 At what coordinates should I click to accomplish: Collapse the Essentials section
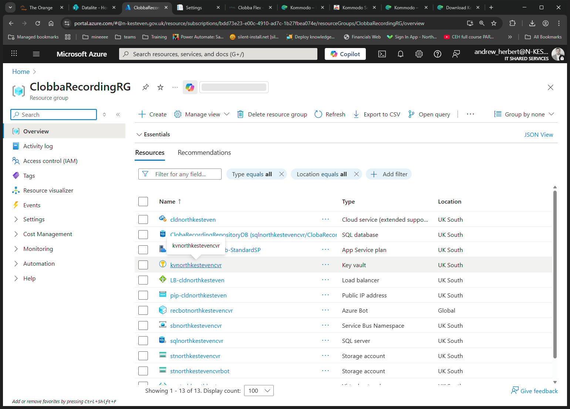153,134
